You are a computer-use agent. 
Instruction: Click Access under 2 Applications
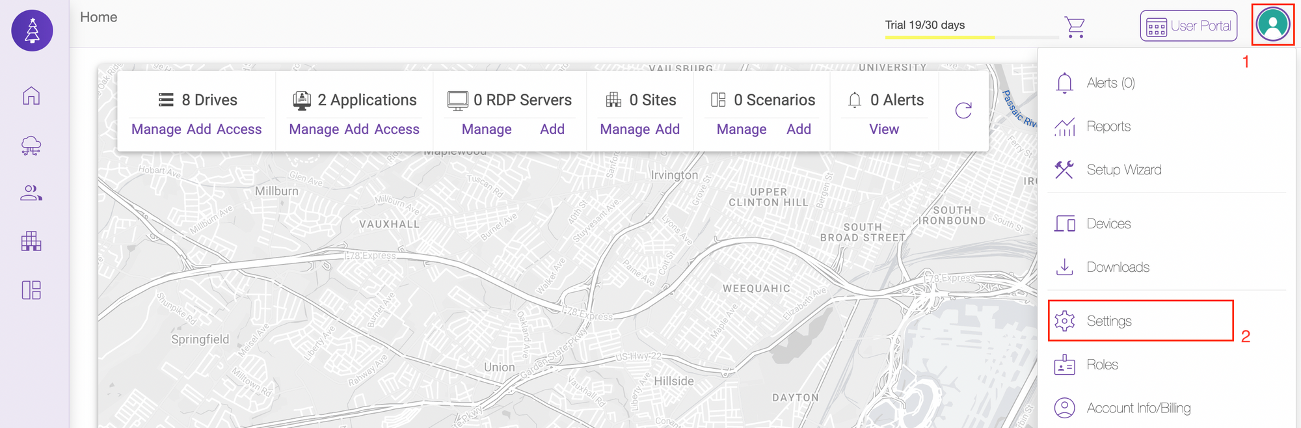(x=397, y=129)
